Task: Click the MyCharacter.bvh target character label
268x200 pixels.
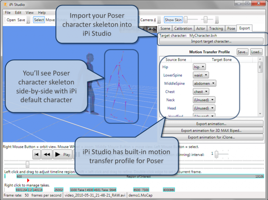Action: coord(203,35)
